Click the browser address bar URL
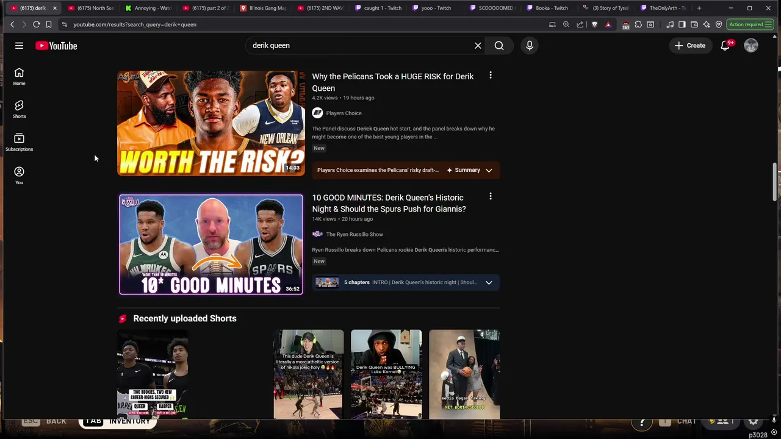The height and width of the screenshot is (439, 781). coord(135,24)
